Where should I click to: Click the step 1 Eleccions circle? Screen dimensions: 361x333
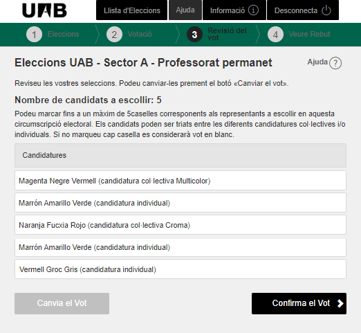tap(34, 35)
